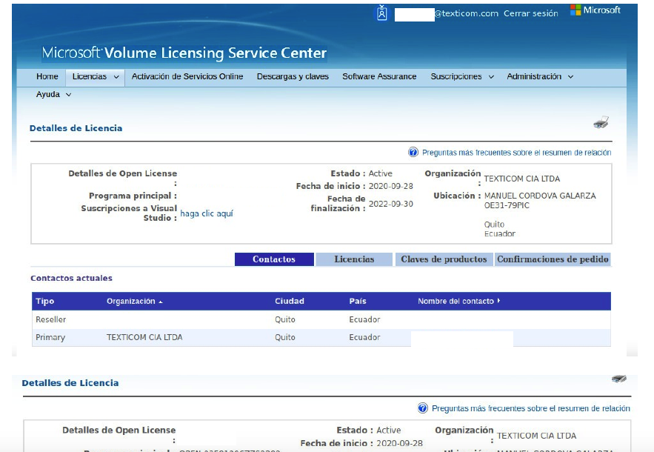This screenshot has height=452, width=654.
Task: Click the @texticom.com account email
Action: (467, 13)
